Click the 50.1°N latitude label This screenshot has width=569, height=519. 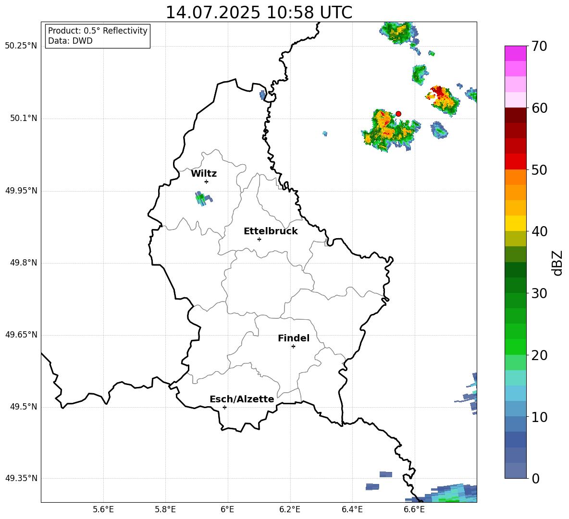[x=24, y=119]
